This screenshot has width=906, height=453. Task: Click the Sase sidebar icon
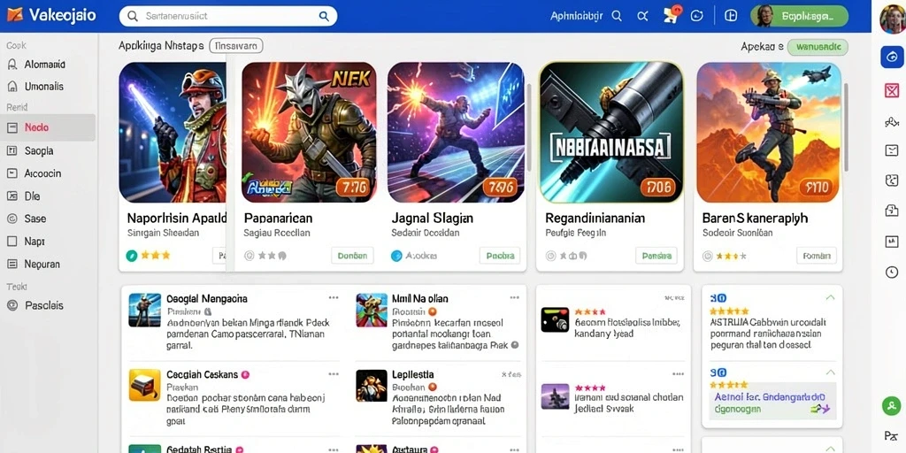coord(12,219)
